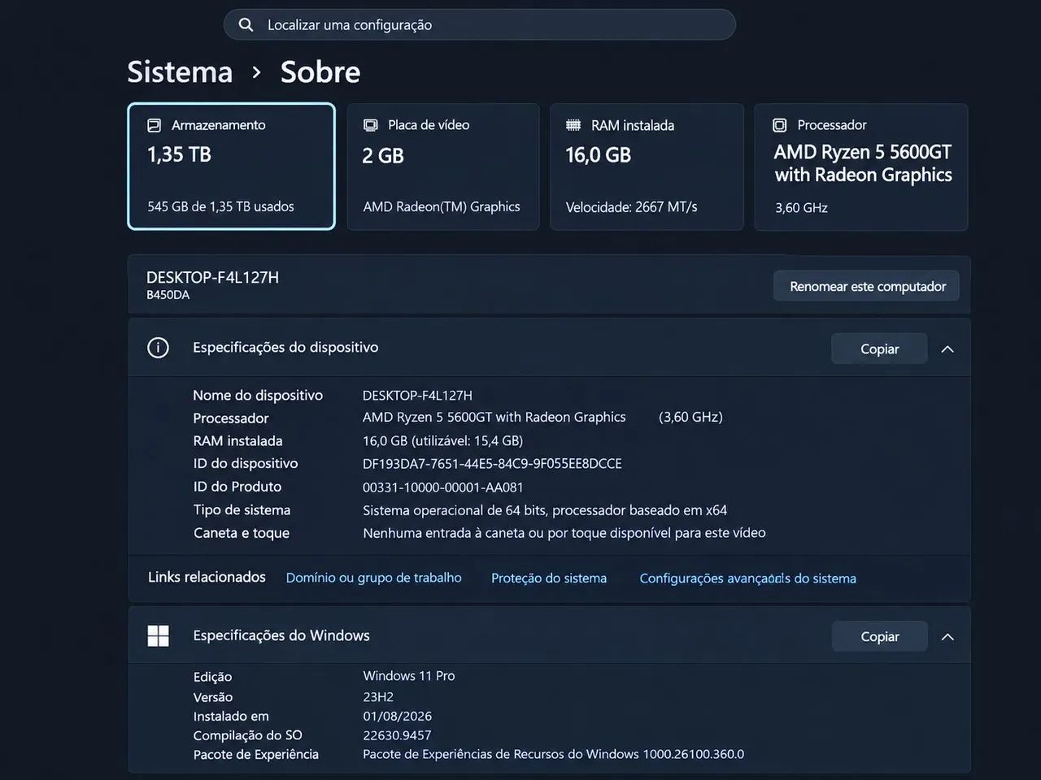Select the Caneta e toque label
1041x780 pixels.
point(242,533)
